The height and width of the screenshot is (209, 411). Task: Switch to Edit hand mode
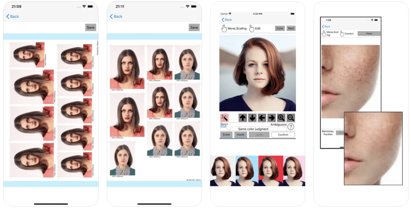(255, 28)
